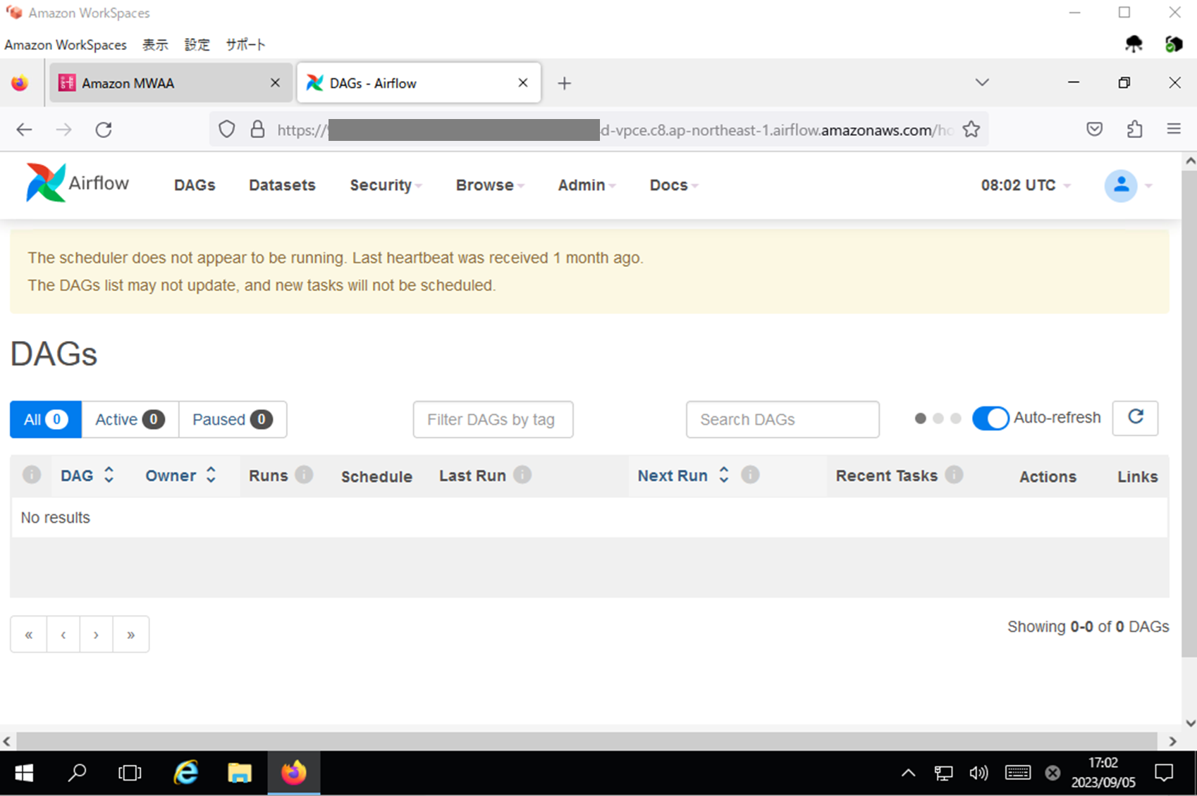Expand the Browse dropdown menu
This screenshot has height=796, width=1197.
[x=490, y=185]
